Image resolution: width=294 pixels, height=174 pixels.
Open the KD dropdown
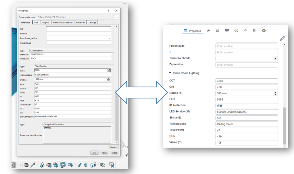point(110,29)
